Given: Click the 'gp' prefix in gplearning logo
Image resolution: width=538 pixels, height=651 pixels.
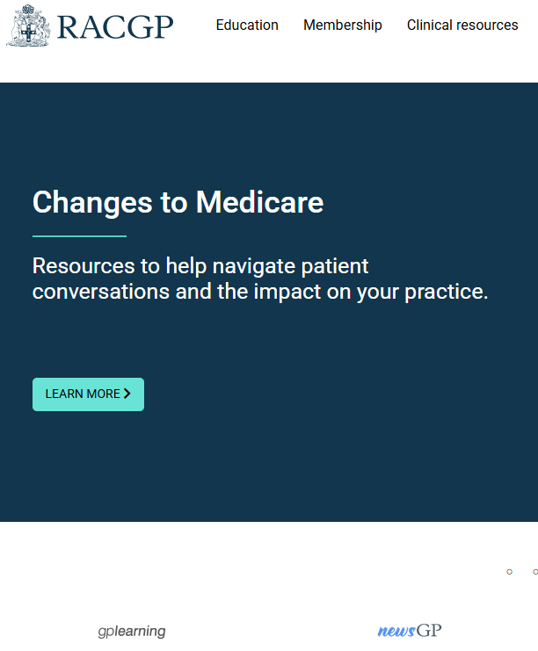Looking at the screenshot, I should pyautogui.click(x=105, y=632).
